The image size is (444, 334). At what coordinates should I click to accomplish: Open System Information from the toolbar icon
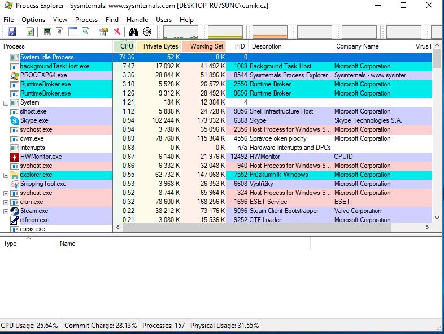click(47, 32)
